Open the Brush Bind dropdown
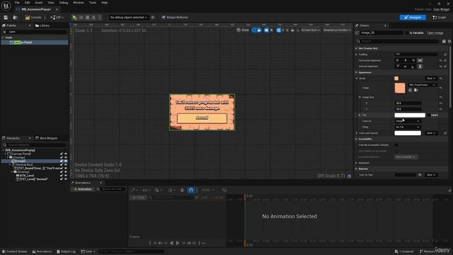453x255 pixels. point(431,79)
